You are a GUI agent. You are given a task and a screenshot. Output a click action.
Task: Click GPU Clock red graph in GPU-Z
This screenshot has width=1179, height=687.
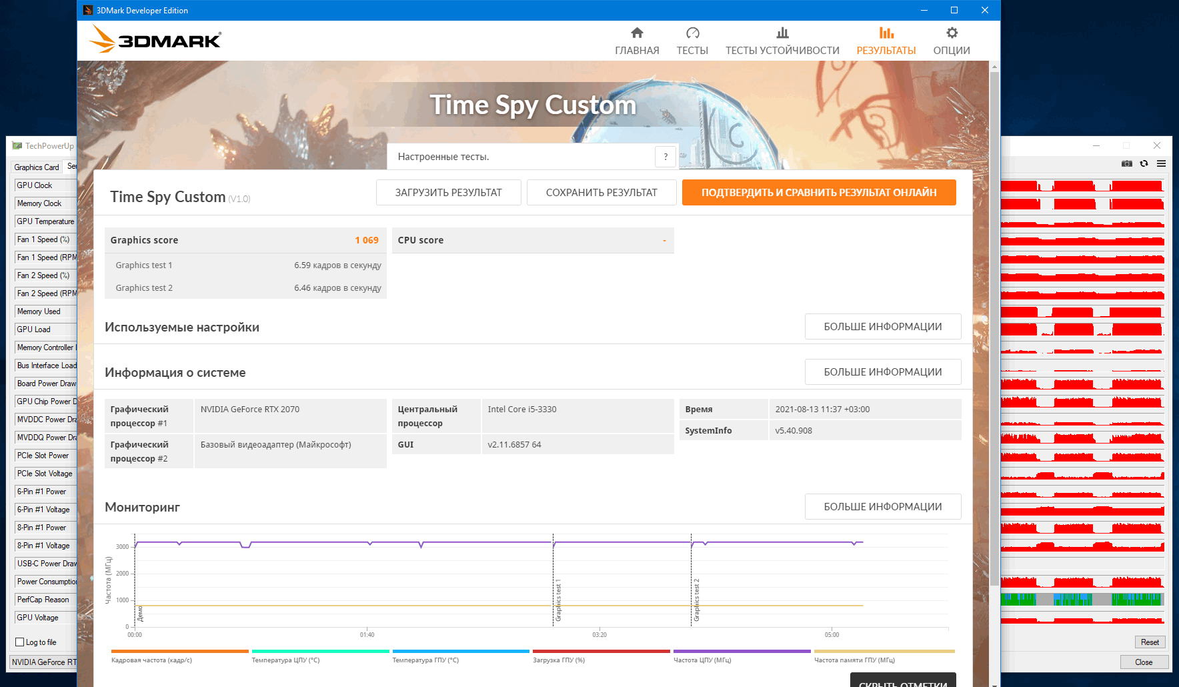[x=1082, y=185]
